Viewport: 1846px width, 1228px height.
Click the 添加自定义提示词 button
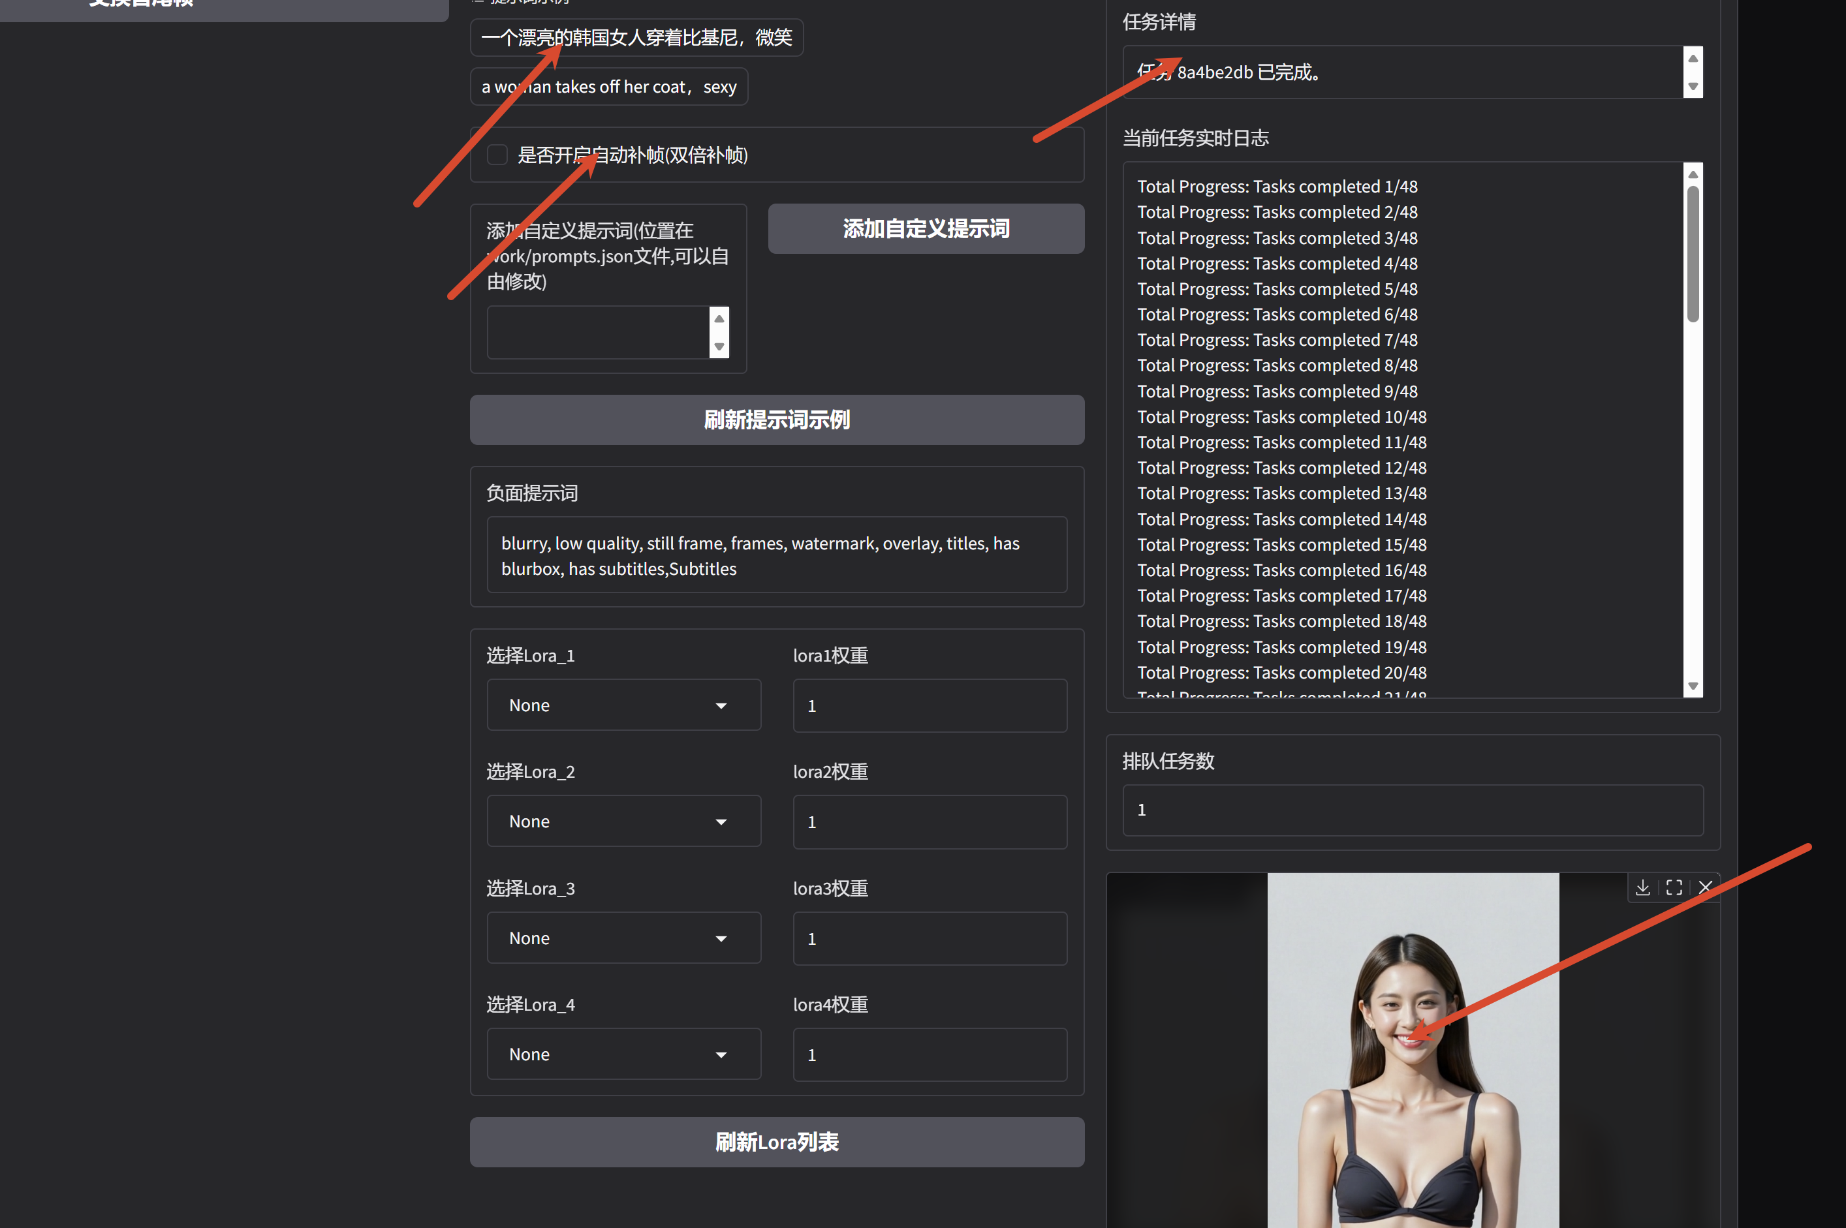926,228
